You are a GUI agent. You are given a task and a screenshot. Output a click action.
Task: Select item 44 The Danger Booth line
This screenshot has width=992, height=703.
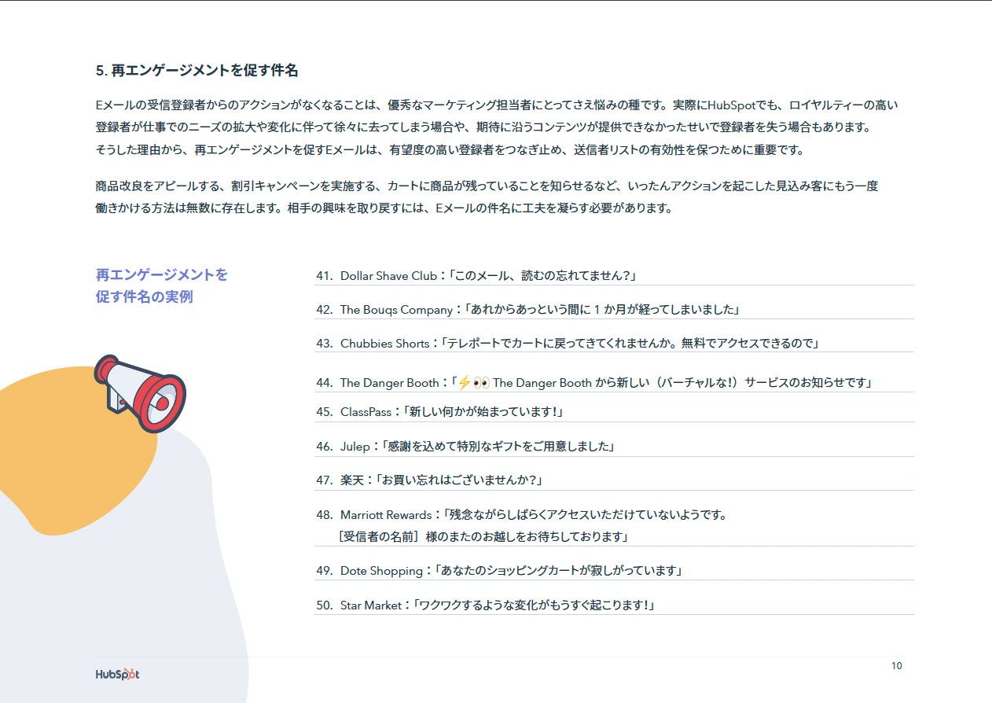point(595,383)
